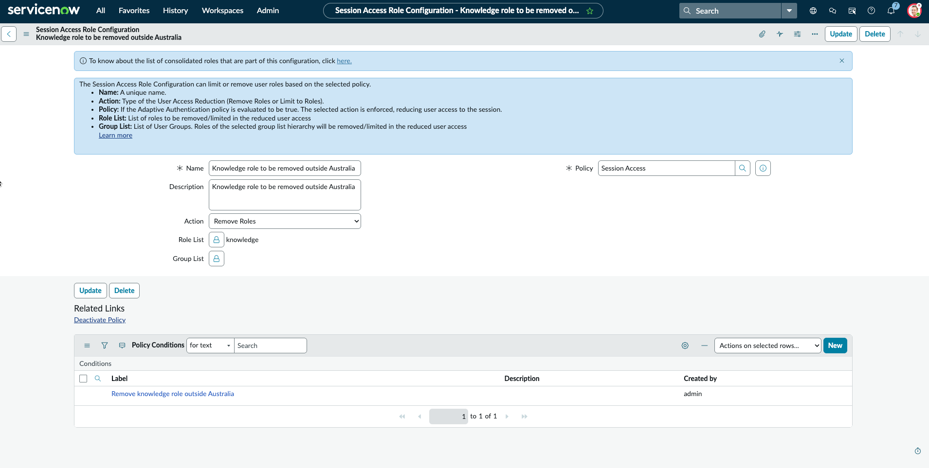This screenshot has height=468, width=929.
Task: Click the bottom Delete button
Action: click(x=125, y=291)
